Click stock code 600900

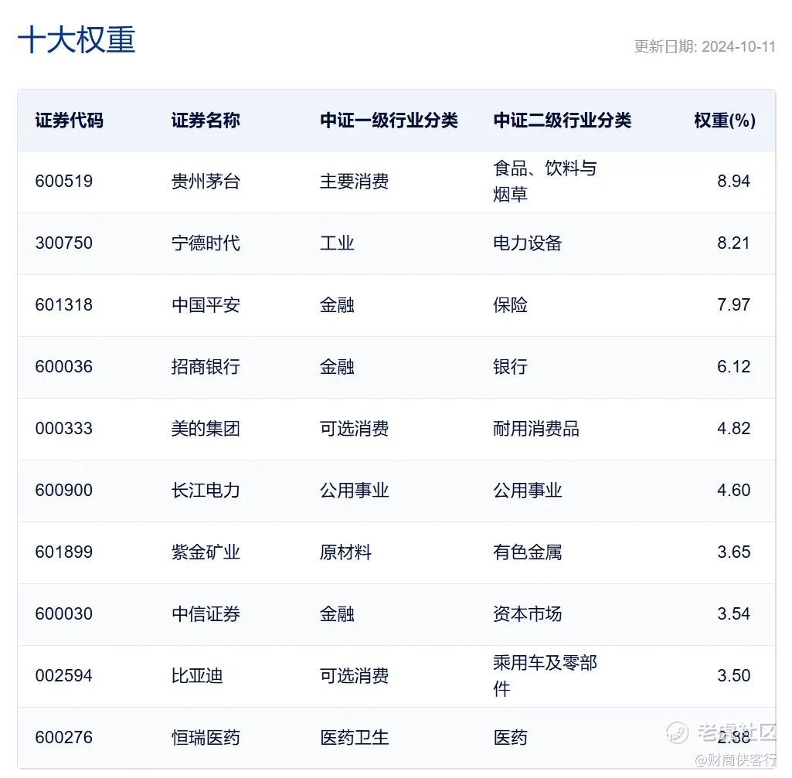pyautogui.click(x=64, y=490)
